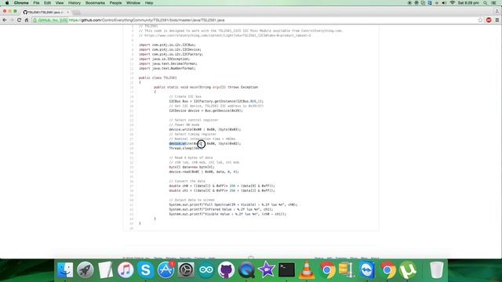This screenshot has width=502, height=282.
Task: Click 'I2CDevice device = Bus.getDevice' line
Action: (206, 110)
